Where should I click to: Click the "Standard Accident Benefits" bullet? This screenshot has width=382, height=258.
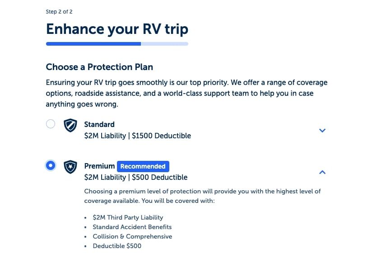click(132, 227)
